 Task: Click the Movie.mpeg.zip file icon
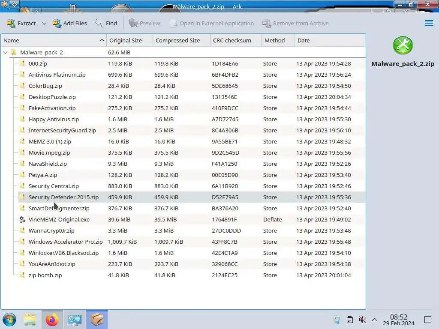tap(22, 153)
